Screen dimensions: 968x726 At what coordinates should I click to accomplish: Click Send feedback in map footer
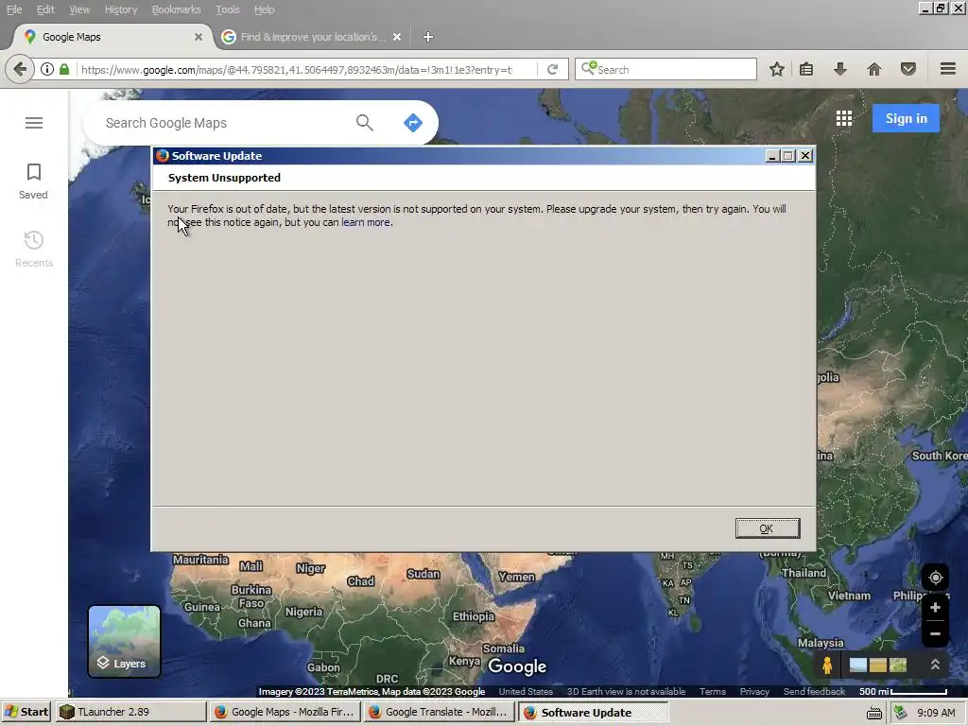(x=814, y=691)
